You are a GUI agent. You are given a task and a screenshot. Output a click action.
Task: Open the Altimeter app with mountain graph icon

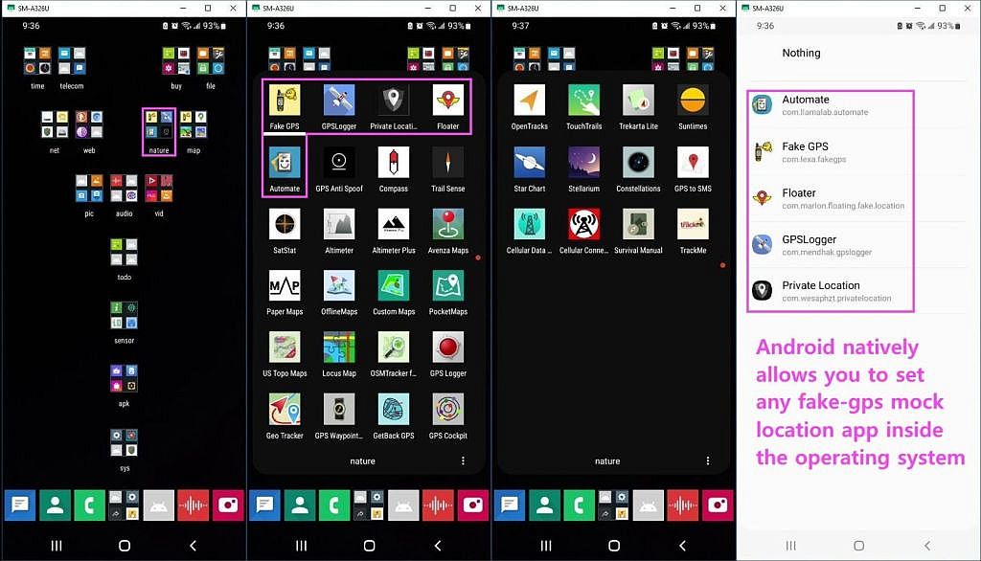tap(339, 225)
